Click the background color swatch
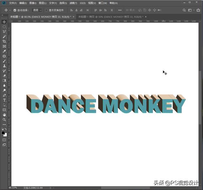 [6, 135]
